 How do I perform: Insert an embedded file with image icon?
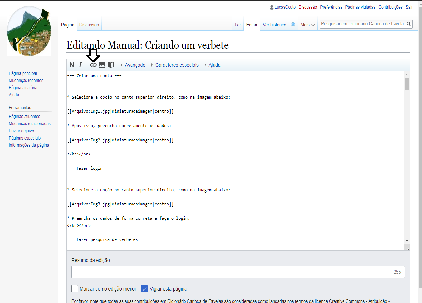[x=102, y=65]
